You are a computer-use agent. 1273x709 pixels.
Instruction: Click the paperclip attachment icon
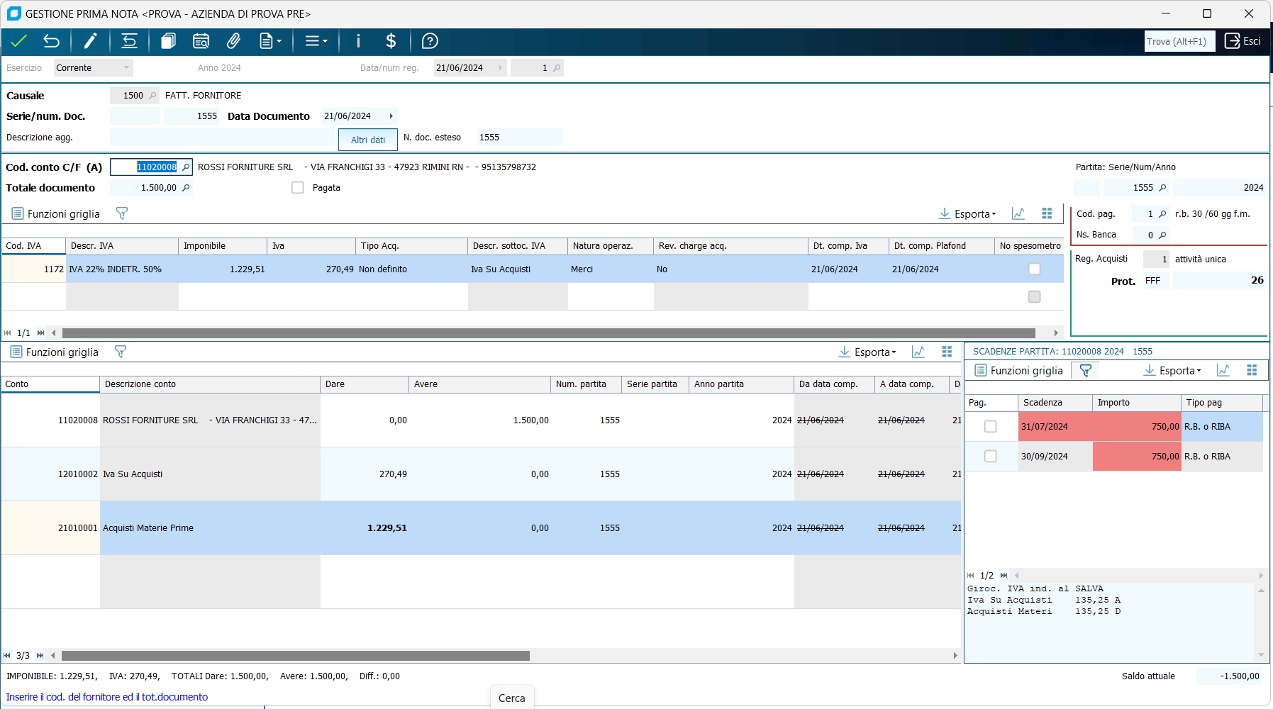(x=233, y=41)
